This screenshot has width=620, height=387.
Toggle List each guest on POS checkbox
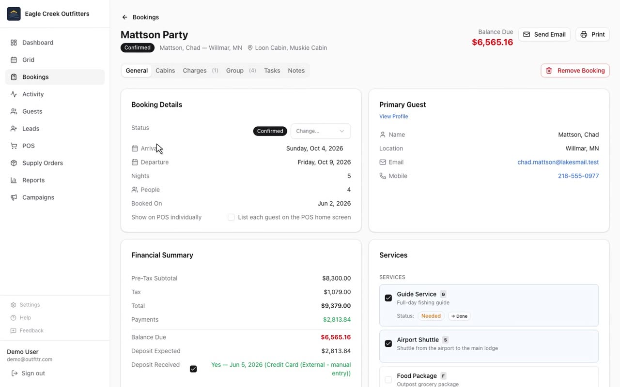(x=231, y=218)
